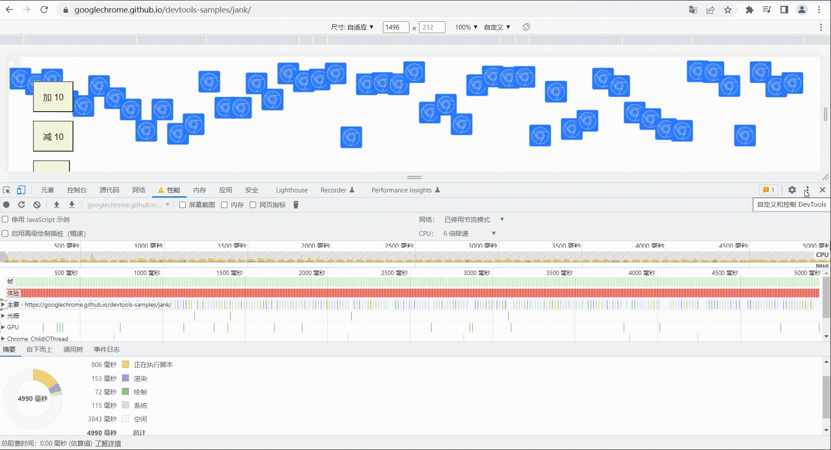831x450 pixels.
Task: Open the 了解详情 link
Action: (x=108, y=443)
